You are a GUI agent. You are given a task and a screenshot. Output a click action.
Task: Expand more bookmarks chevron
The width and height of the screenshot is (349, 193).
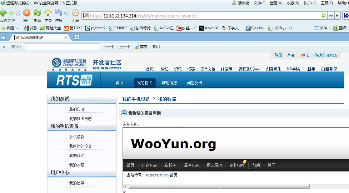(291, 28)
